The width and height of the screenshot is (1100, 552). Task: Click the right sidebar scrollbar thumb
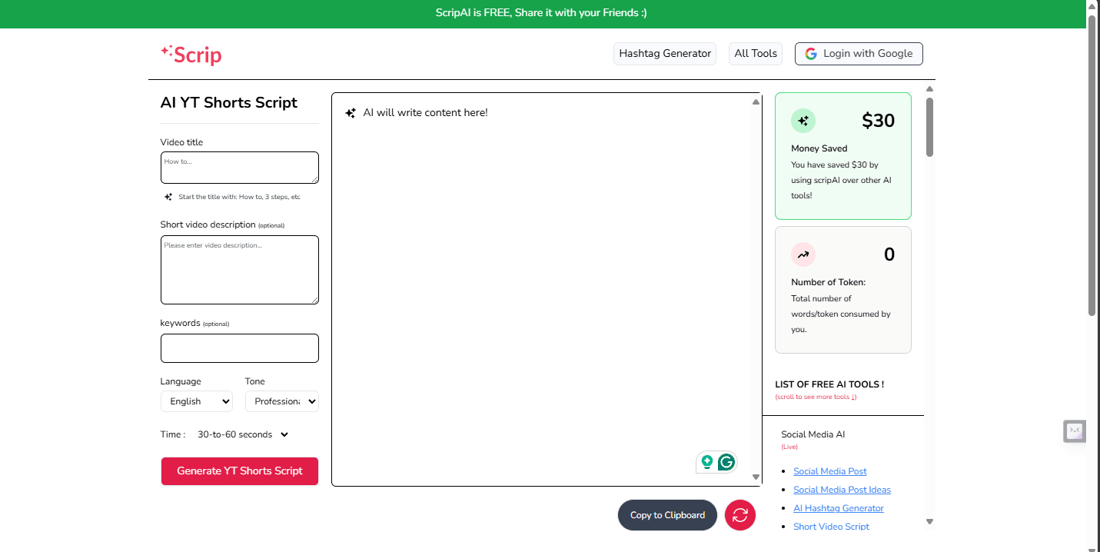[929, 127]
